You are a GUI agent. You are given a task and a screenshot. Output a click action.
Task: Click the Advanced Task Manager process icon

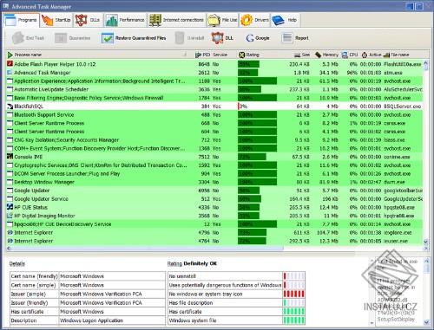(10, 73)
